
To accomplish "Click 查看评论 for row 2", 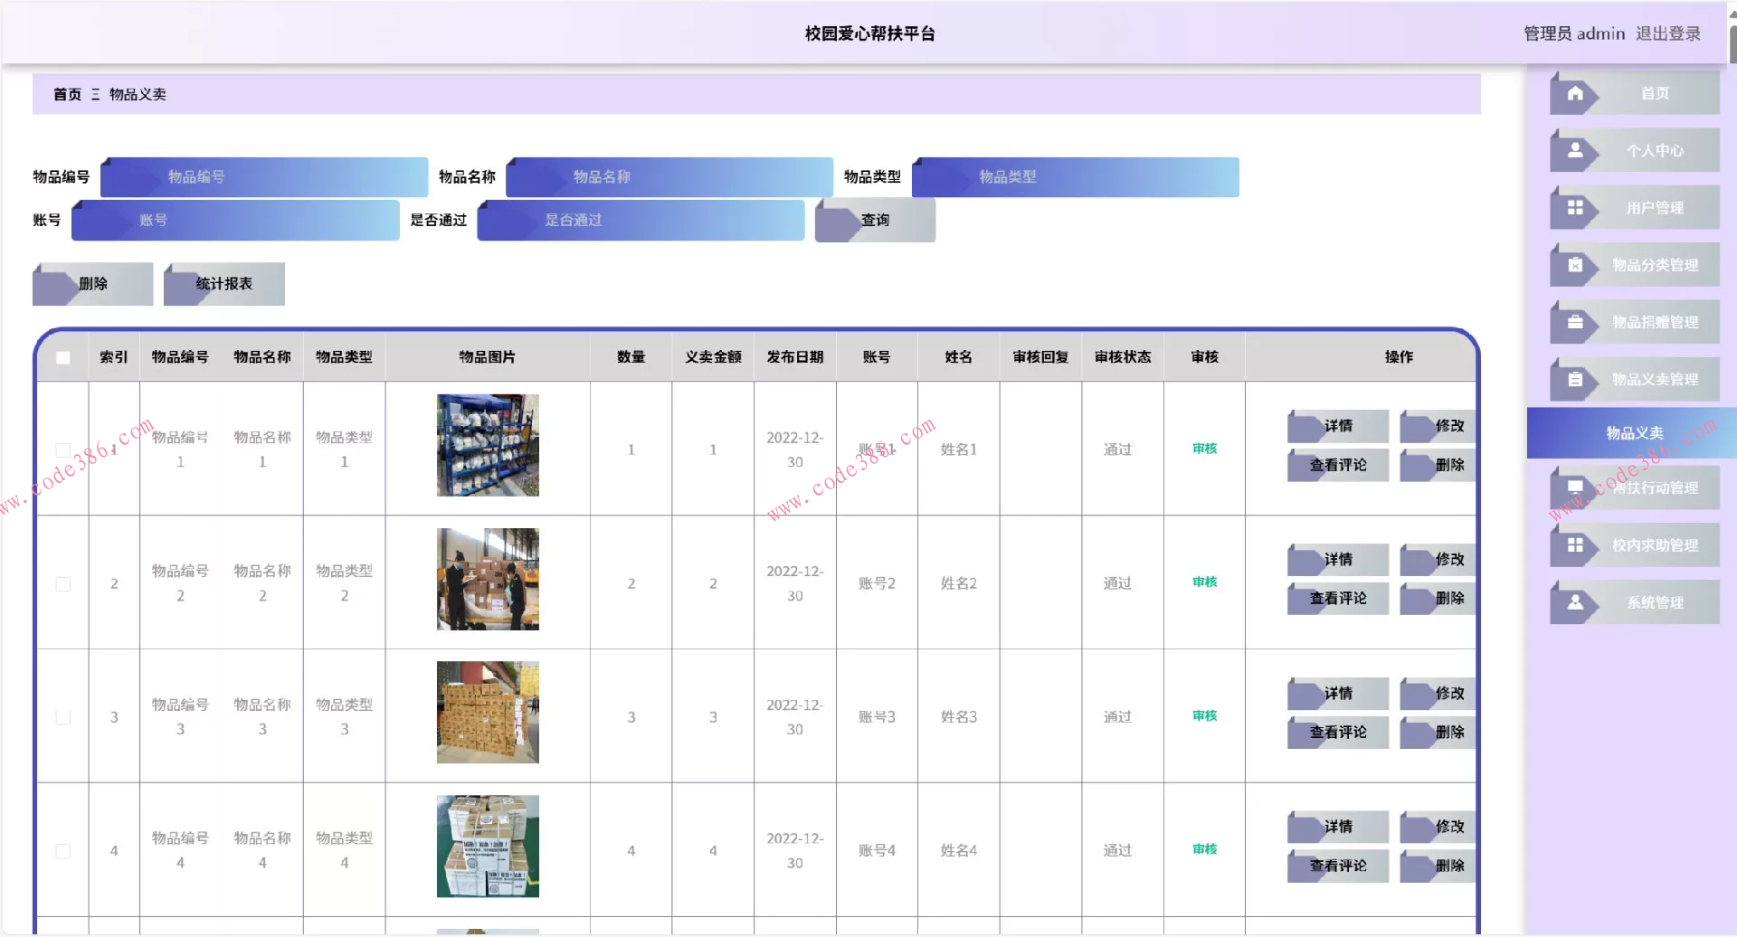I will pos(1337,599).
